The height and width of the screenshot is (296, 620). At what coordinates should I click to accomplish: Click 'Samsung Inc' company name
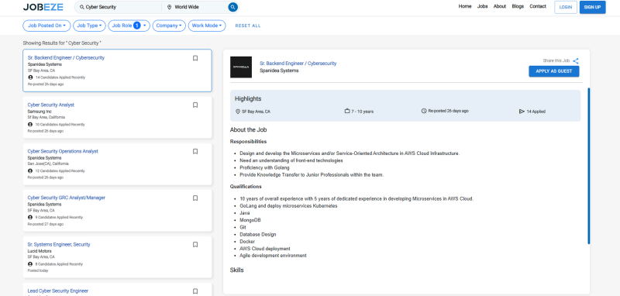40,112
